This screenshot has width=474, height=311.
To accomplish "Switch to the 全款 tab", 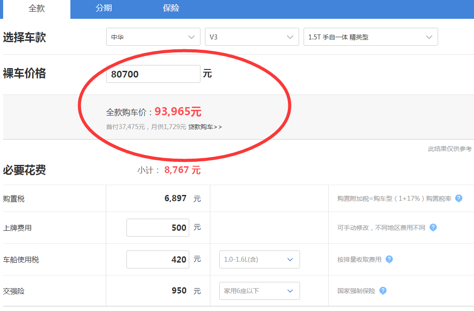I will tap(37, 9).
